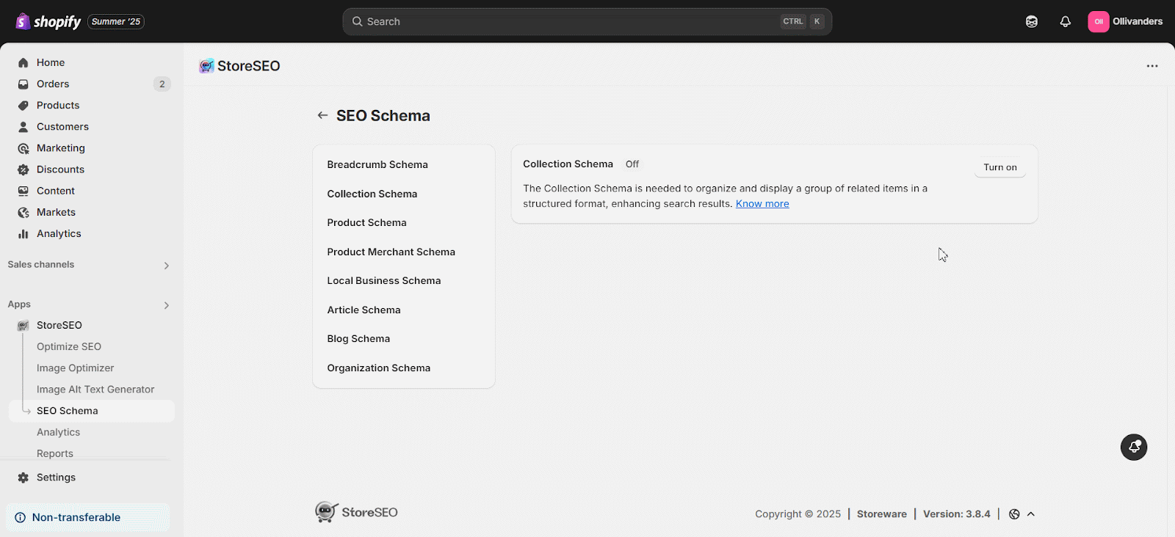Click the Non-transferable banner
Screen dimensions: 1175x537
pyautogui.click(x=87, y=517)
